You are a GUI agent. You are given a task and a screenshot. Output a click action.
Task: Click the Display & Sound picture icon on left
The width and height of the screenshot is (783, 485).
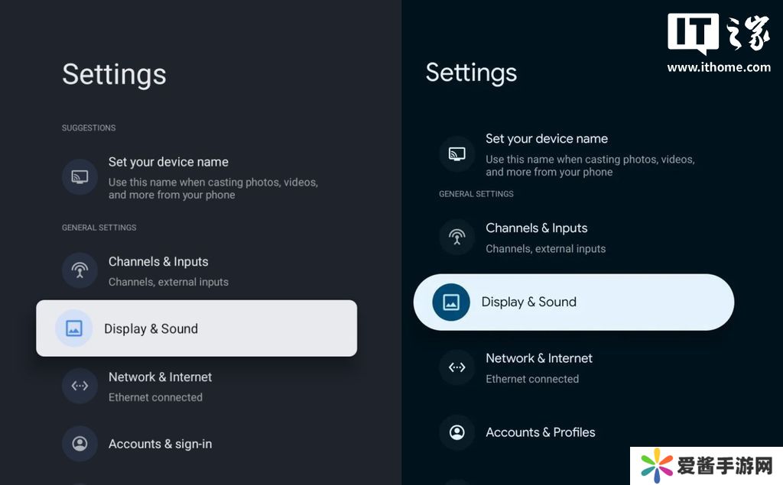click(73, 328)
